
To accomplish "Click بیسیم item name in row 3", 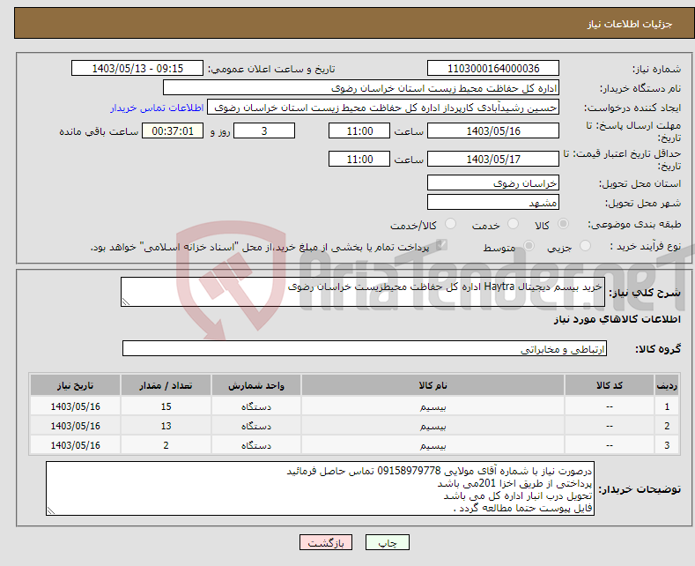I will 433,446.
